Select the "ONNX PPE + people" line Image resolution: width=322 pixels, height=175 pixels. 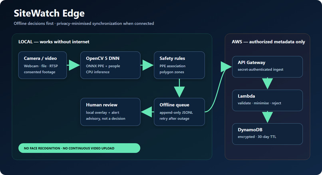coord(103,66)
